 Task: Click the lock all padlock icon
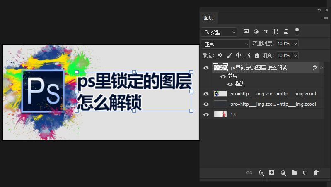pos(257,55)
